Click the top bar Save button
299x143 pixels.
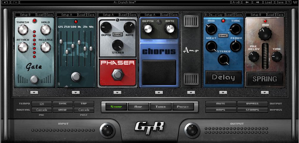pyautogui.click(x=280, y=2)
